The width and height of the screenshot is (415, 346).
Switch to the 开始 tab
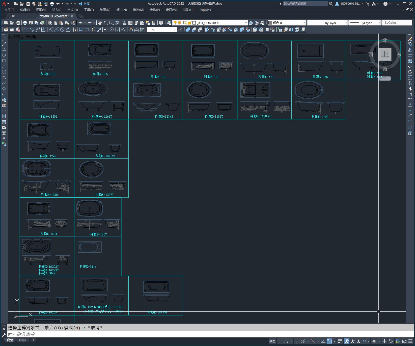coord(12,16)
